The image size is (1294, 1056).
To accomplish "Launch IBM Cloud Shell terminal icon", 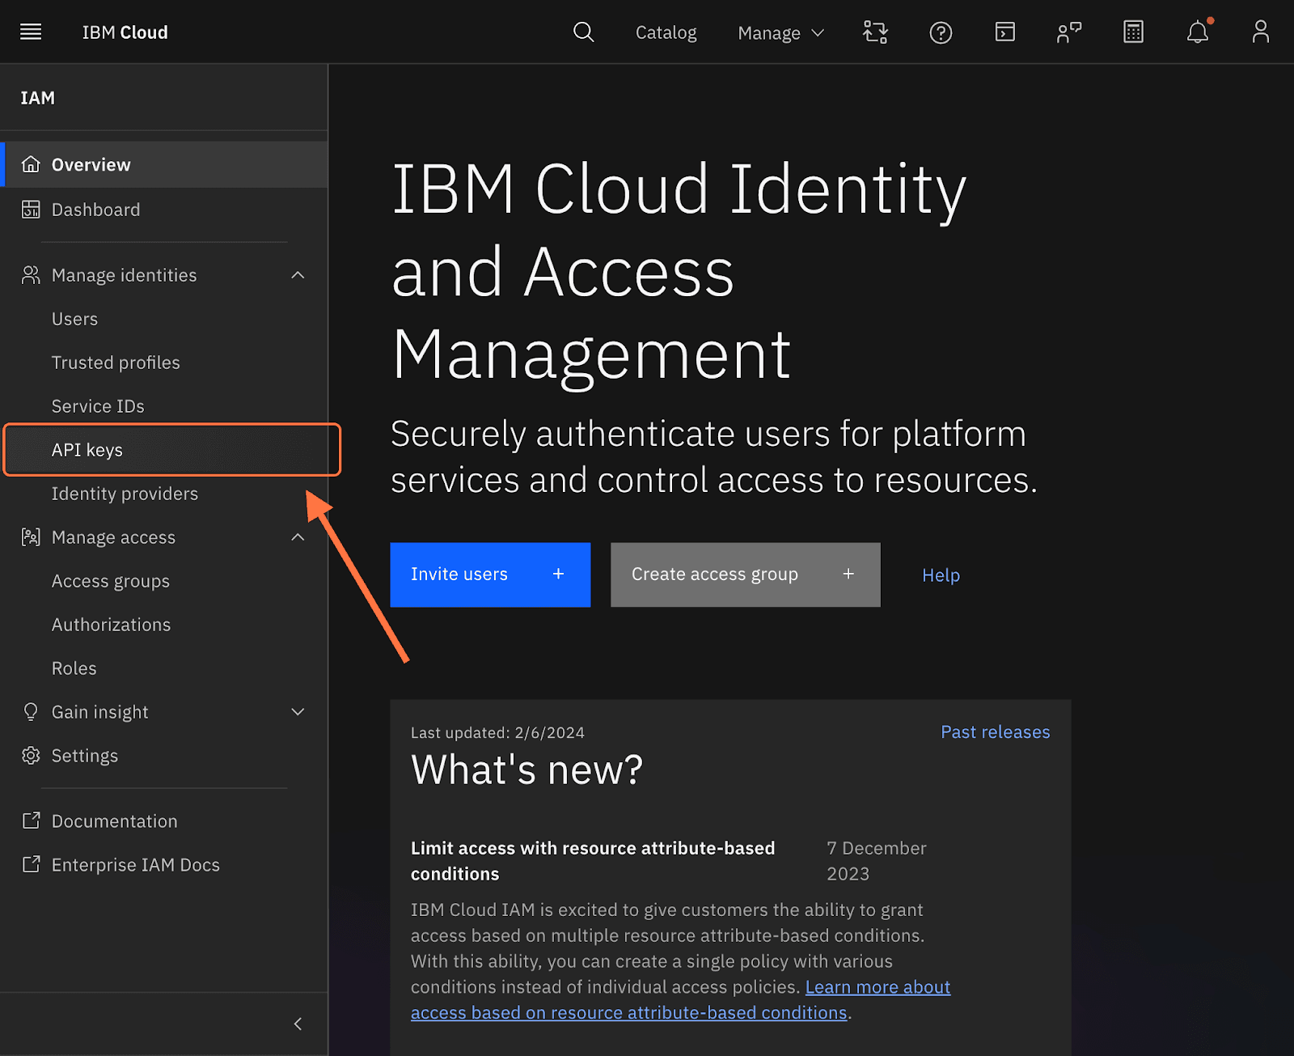I will tap(1004, 32).
